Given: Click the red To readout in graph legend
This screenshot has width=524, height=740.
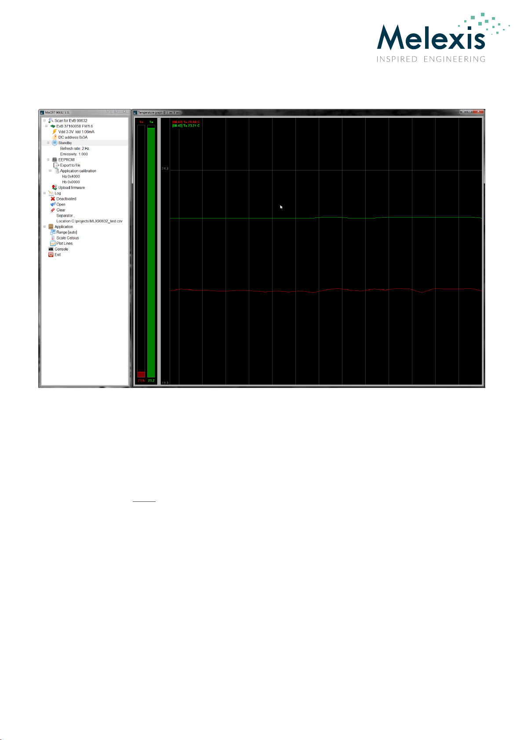Looking at the screenshot, I should click(186, 122).
